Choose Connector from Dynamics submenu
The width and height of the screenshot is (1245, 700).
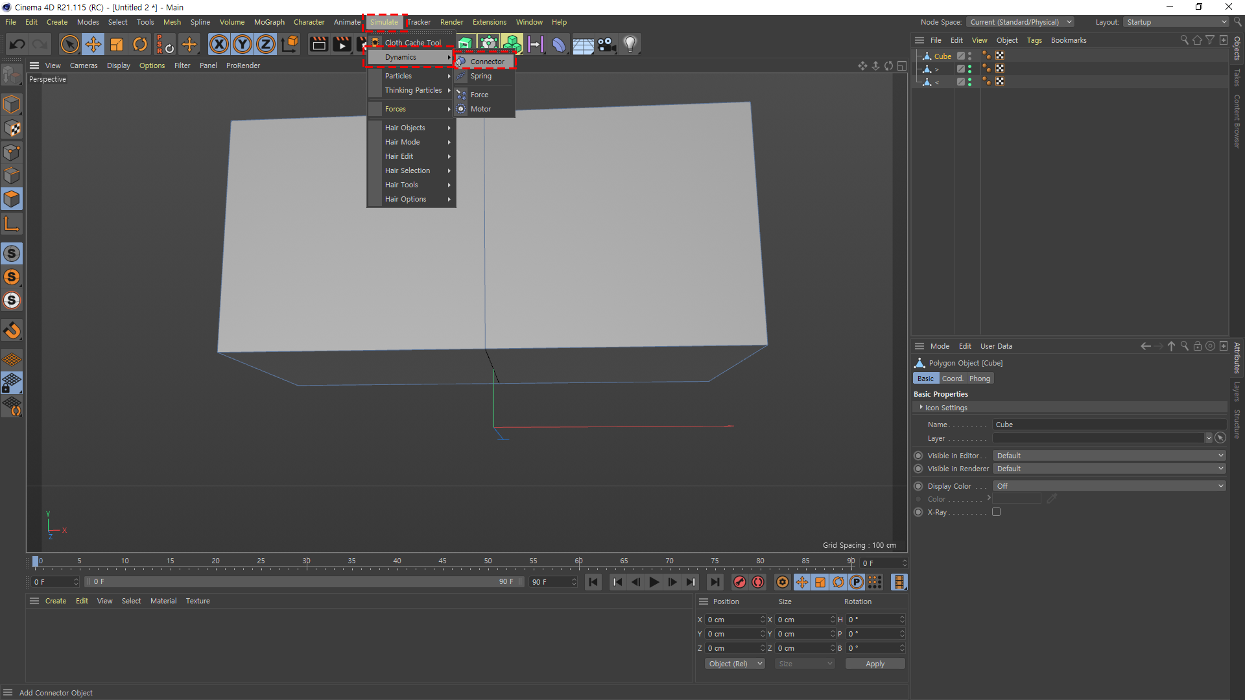pos(487,62)
